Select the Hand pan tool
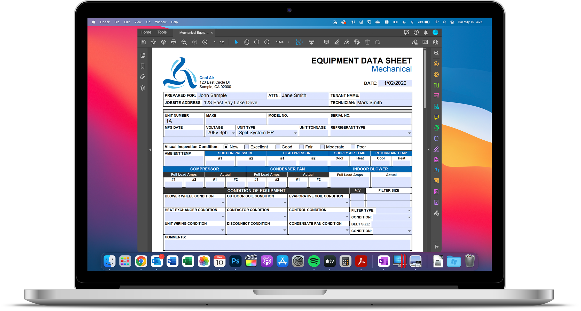Screen dimensions: 581x311 coord(246,42)
